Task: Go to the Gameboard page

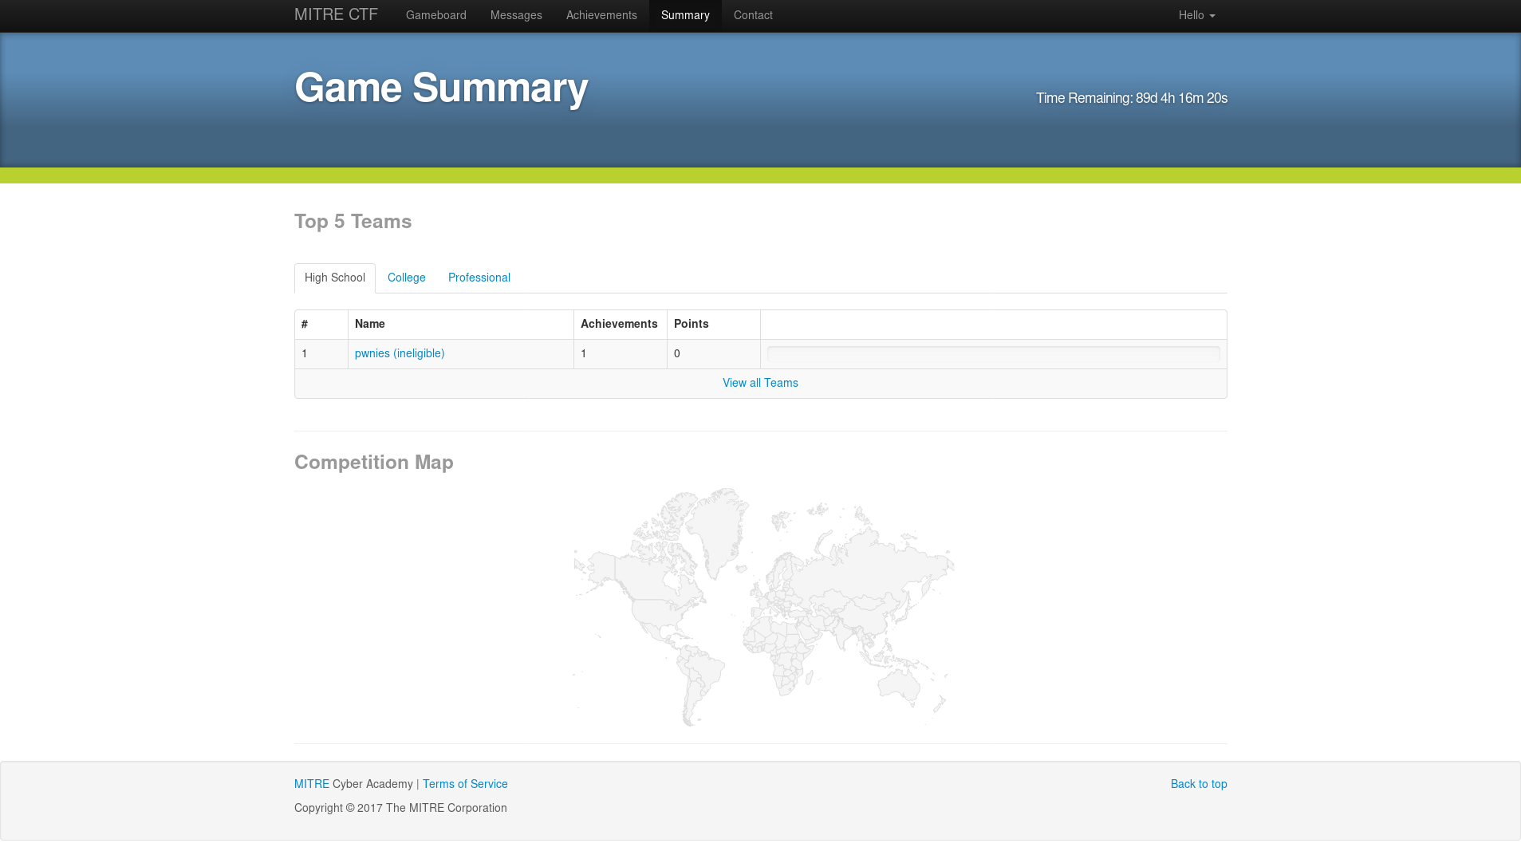Action: pos(435,15)
